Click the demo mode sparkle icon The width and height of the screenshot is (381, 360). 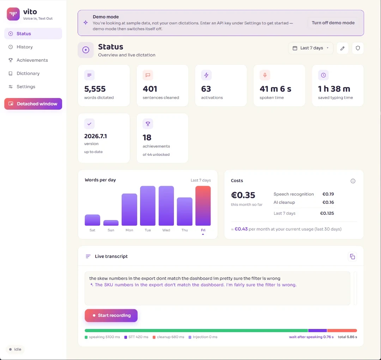pyautogui.click(x=85, y=23)
